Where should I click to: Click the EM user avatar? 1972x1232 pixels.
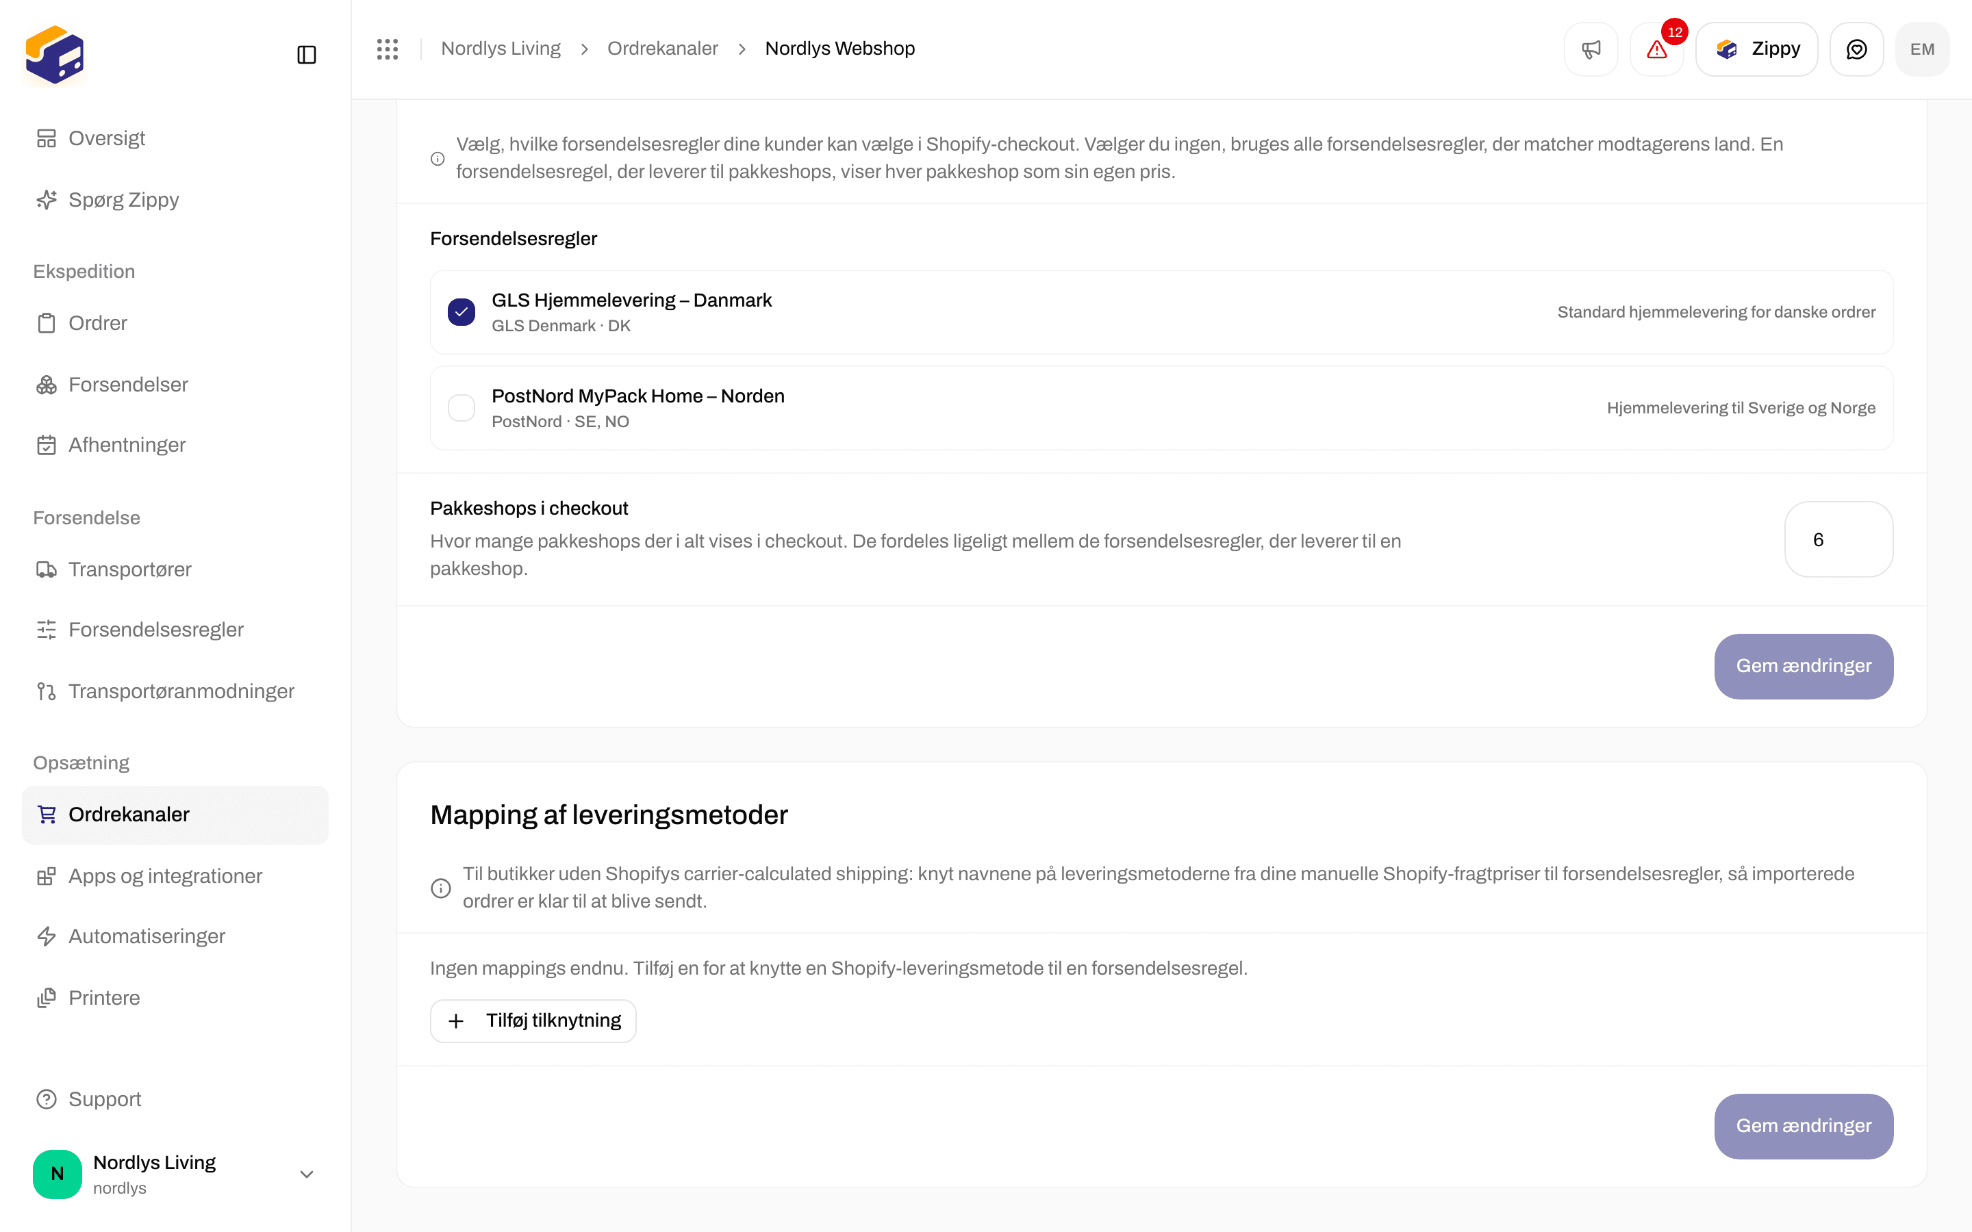tap(1922, 49)
